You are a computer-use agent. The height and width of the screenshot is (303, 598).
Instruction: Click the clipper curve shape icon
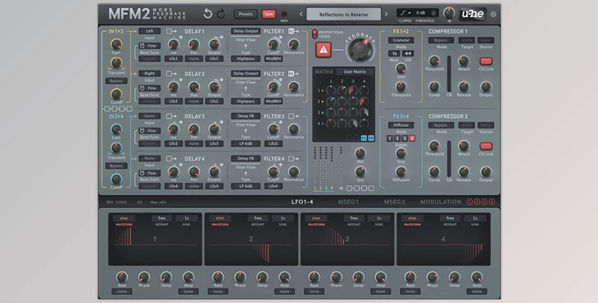pos(404,12)
